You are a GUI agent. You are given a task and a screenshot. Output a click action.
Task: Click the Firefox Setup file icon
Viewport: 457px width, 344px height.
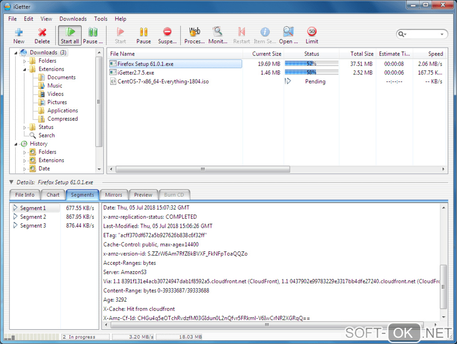113,64
